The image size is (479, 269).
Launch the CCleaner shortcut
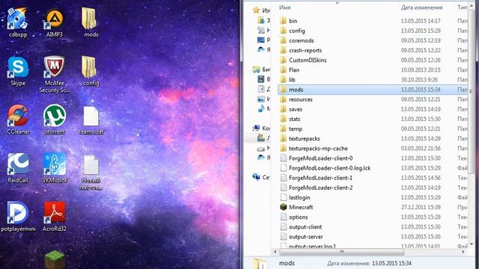click(x=18, y=120)
